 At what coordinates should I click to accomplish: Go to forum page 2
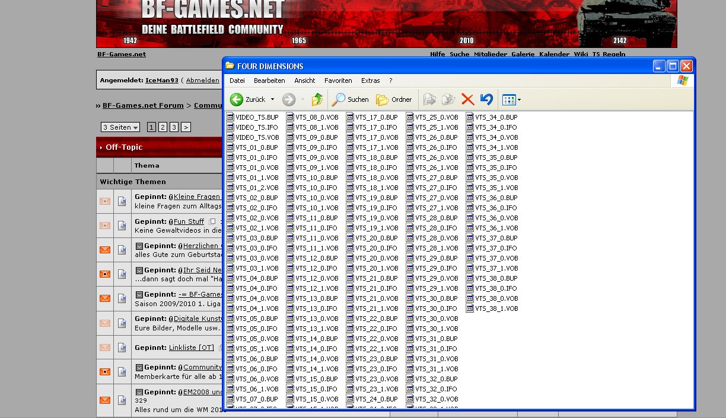click(x=163, y=127)
